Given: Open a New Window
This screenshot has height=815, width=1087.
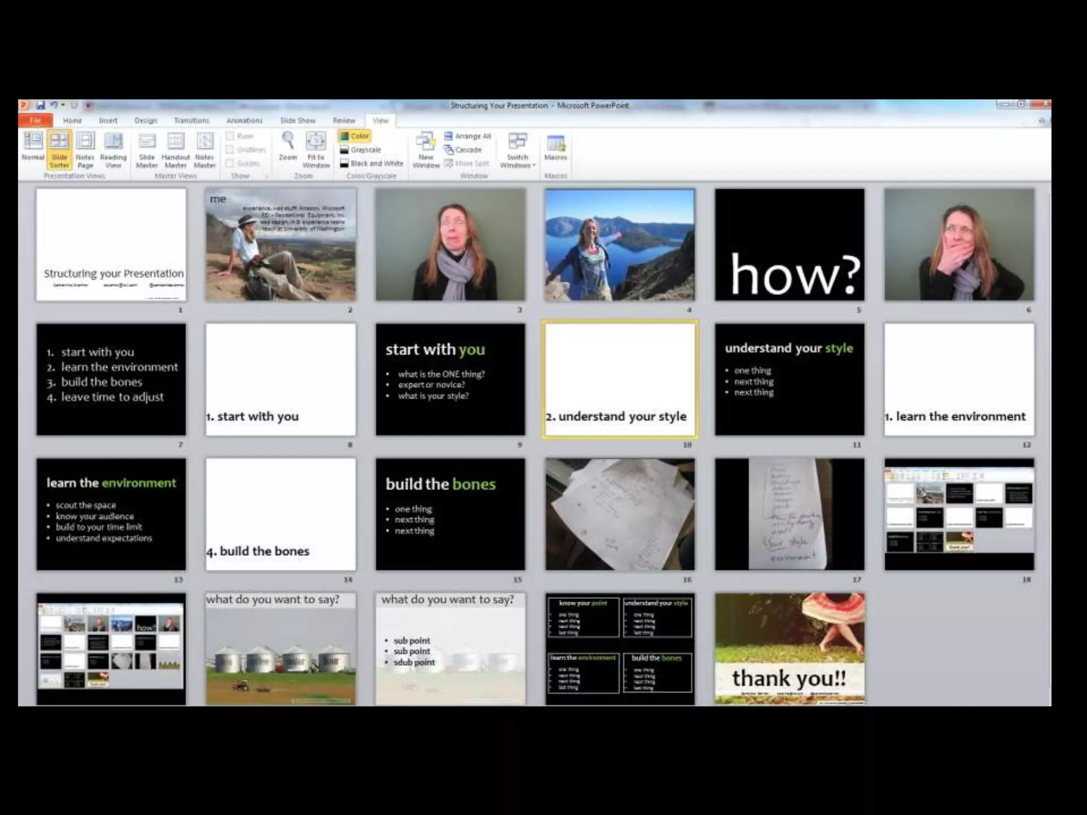Looking at the screenshot, I should click(x=426, y=149).
